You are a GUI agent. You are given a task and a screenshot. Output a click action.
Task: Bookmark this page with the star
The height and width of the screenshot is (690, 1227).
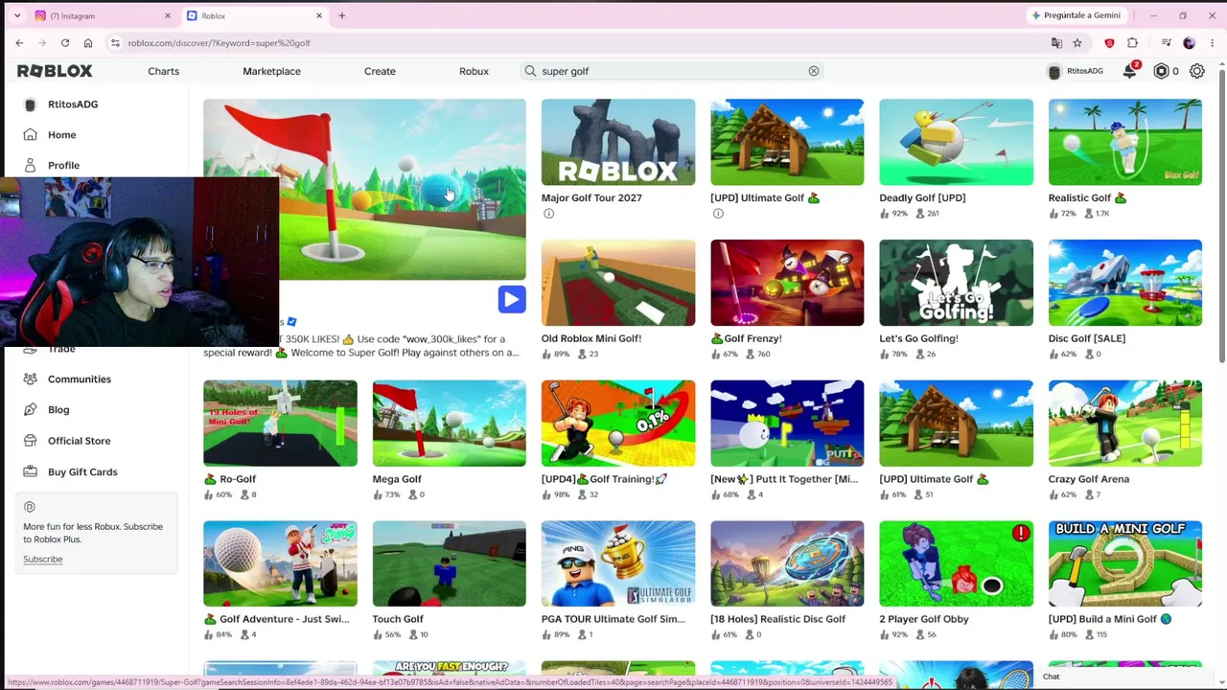(1077, 43)
